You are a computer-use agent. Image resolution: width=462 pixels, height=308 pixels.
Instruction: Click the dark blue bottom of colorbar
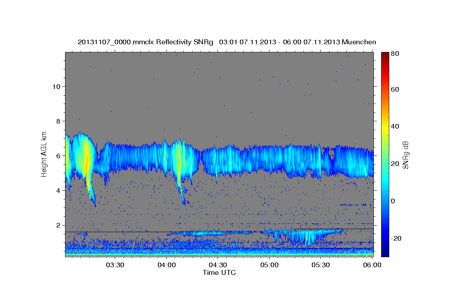[x=385, y=252]
